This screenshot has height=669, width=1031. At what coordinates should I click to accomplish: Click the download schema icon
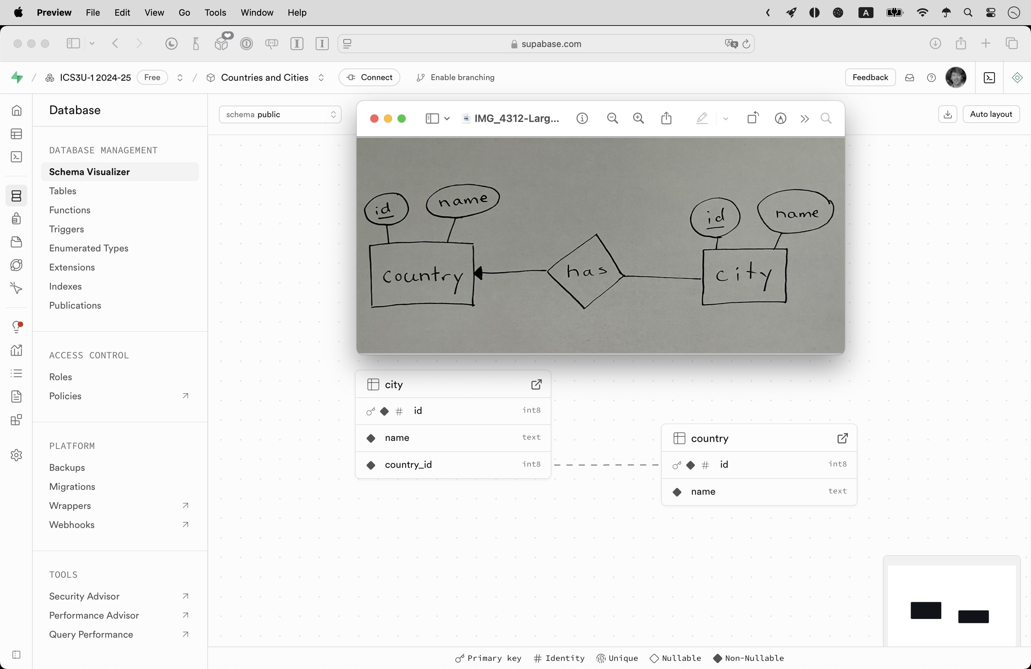pos(947,114)
